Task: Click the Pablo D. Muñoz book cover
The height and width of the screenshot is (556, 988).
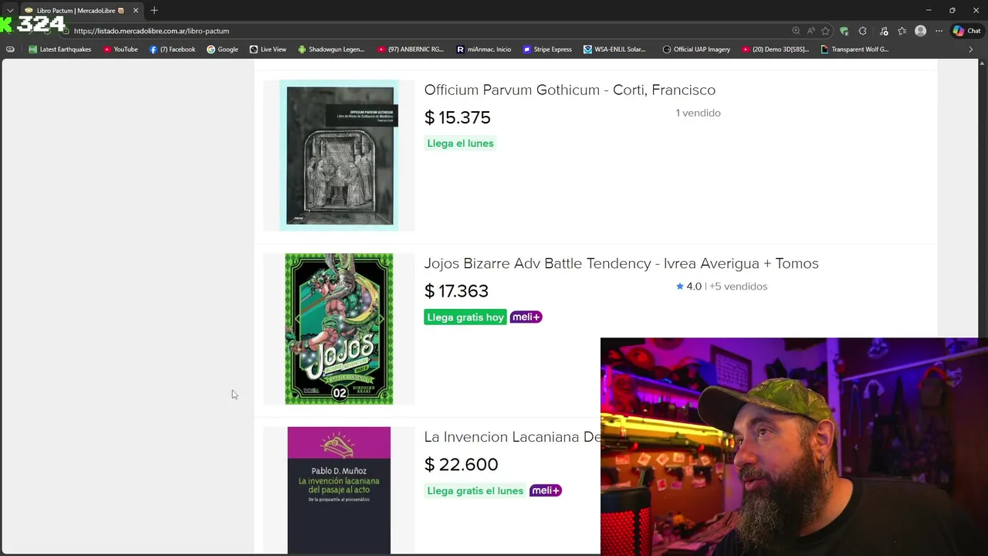Action: (339, 490)
